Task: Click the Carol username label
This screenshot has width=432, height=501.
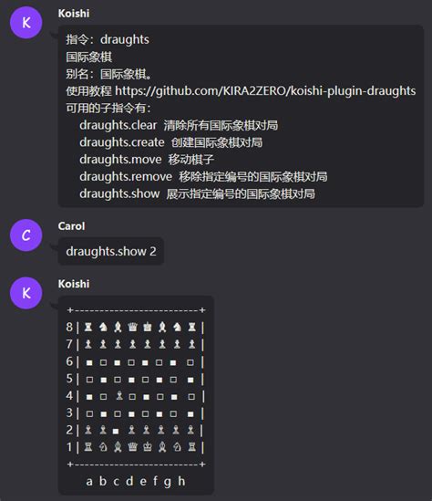Action: [71, 226]
